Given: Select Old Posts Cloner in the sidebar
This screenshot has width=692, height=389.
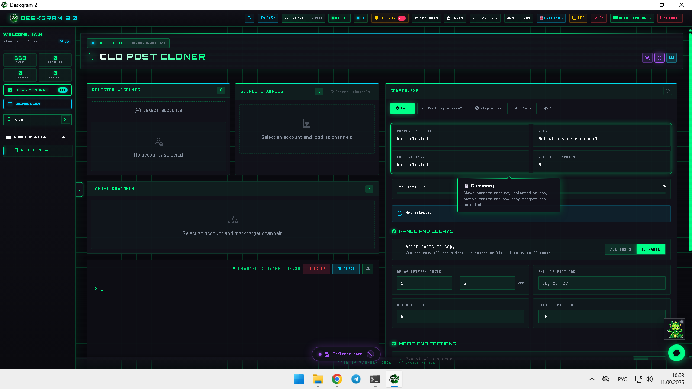Looking at the screenshot, I should [38, 151].
